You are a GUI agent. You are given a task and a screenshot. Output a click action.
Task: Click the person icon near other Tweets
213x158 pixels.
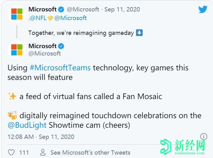[x=43, y=152]
